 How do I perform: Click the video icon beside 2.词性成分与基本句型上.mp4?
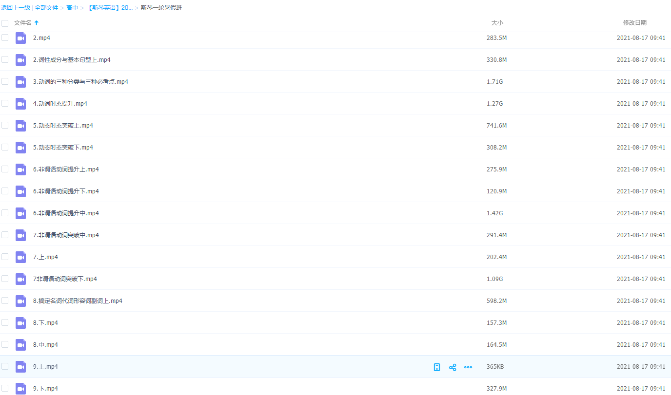pos(20,60)
